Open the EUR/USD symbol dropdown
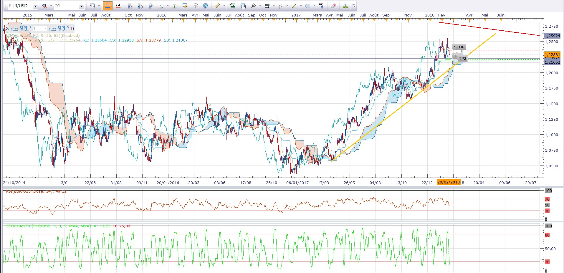 tap(35, 6)
